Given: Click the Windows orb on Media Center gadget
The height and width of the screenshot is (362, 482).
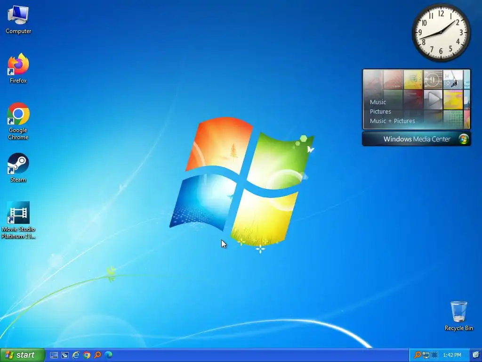Looking at the screenshot, I should 464,139.
